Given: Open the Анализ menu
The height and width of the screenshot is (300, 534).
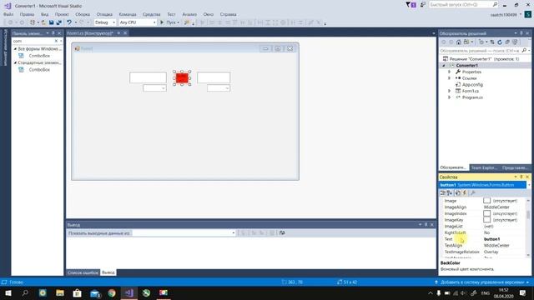Looking at the screenshot, I should (189, 14).
